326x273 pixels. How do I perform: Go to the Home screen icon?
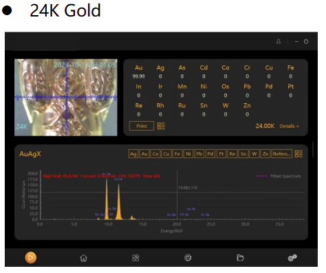83,258
